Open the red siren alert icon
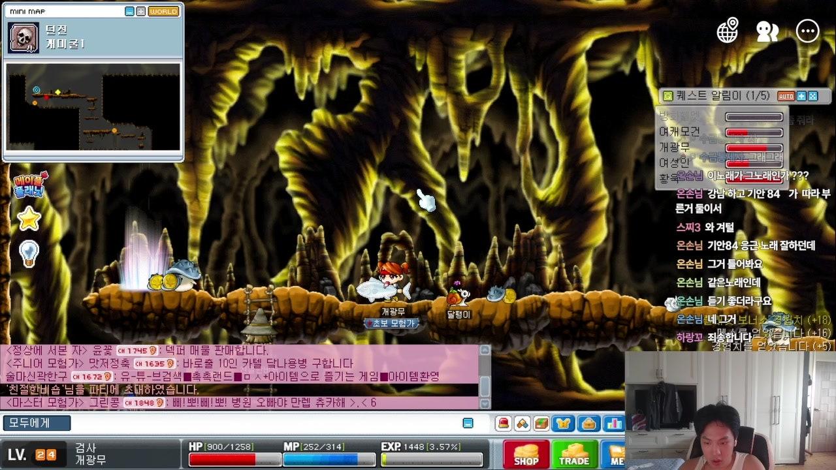Image resolution: width=836 pixels, height=470 pixels. tap(504, 424)
